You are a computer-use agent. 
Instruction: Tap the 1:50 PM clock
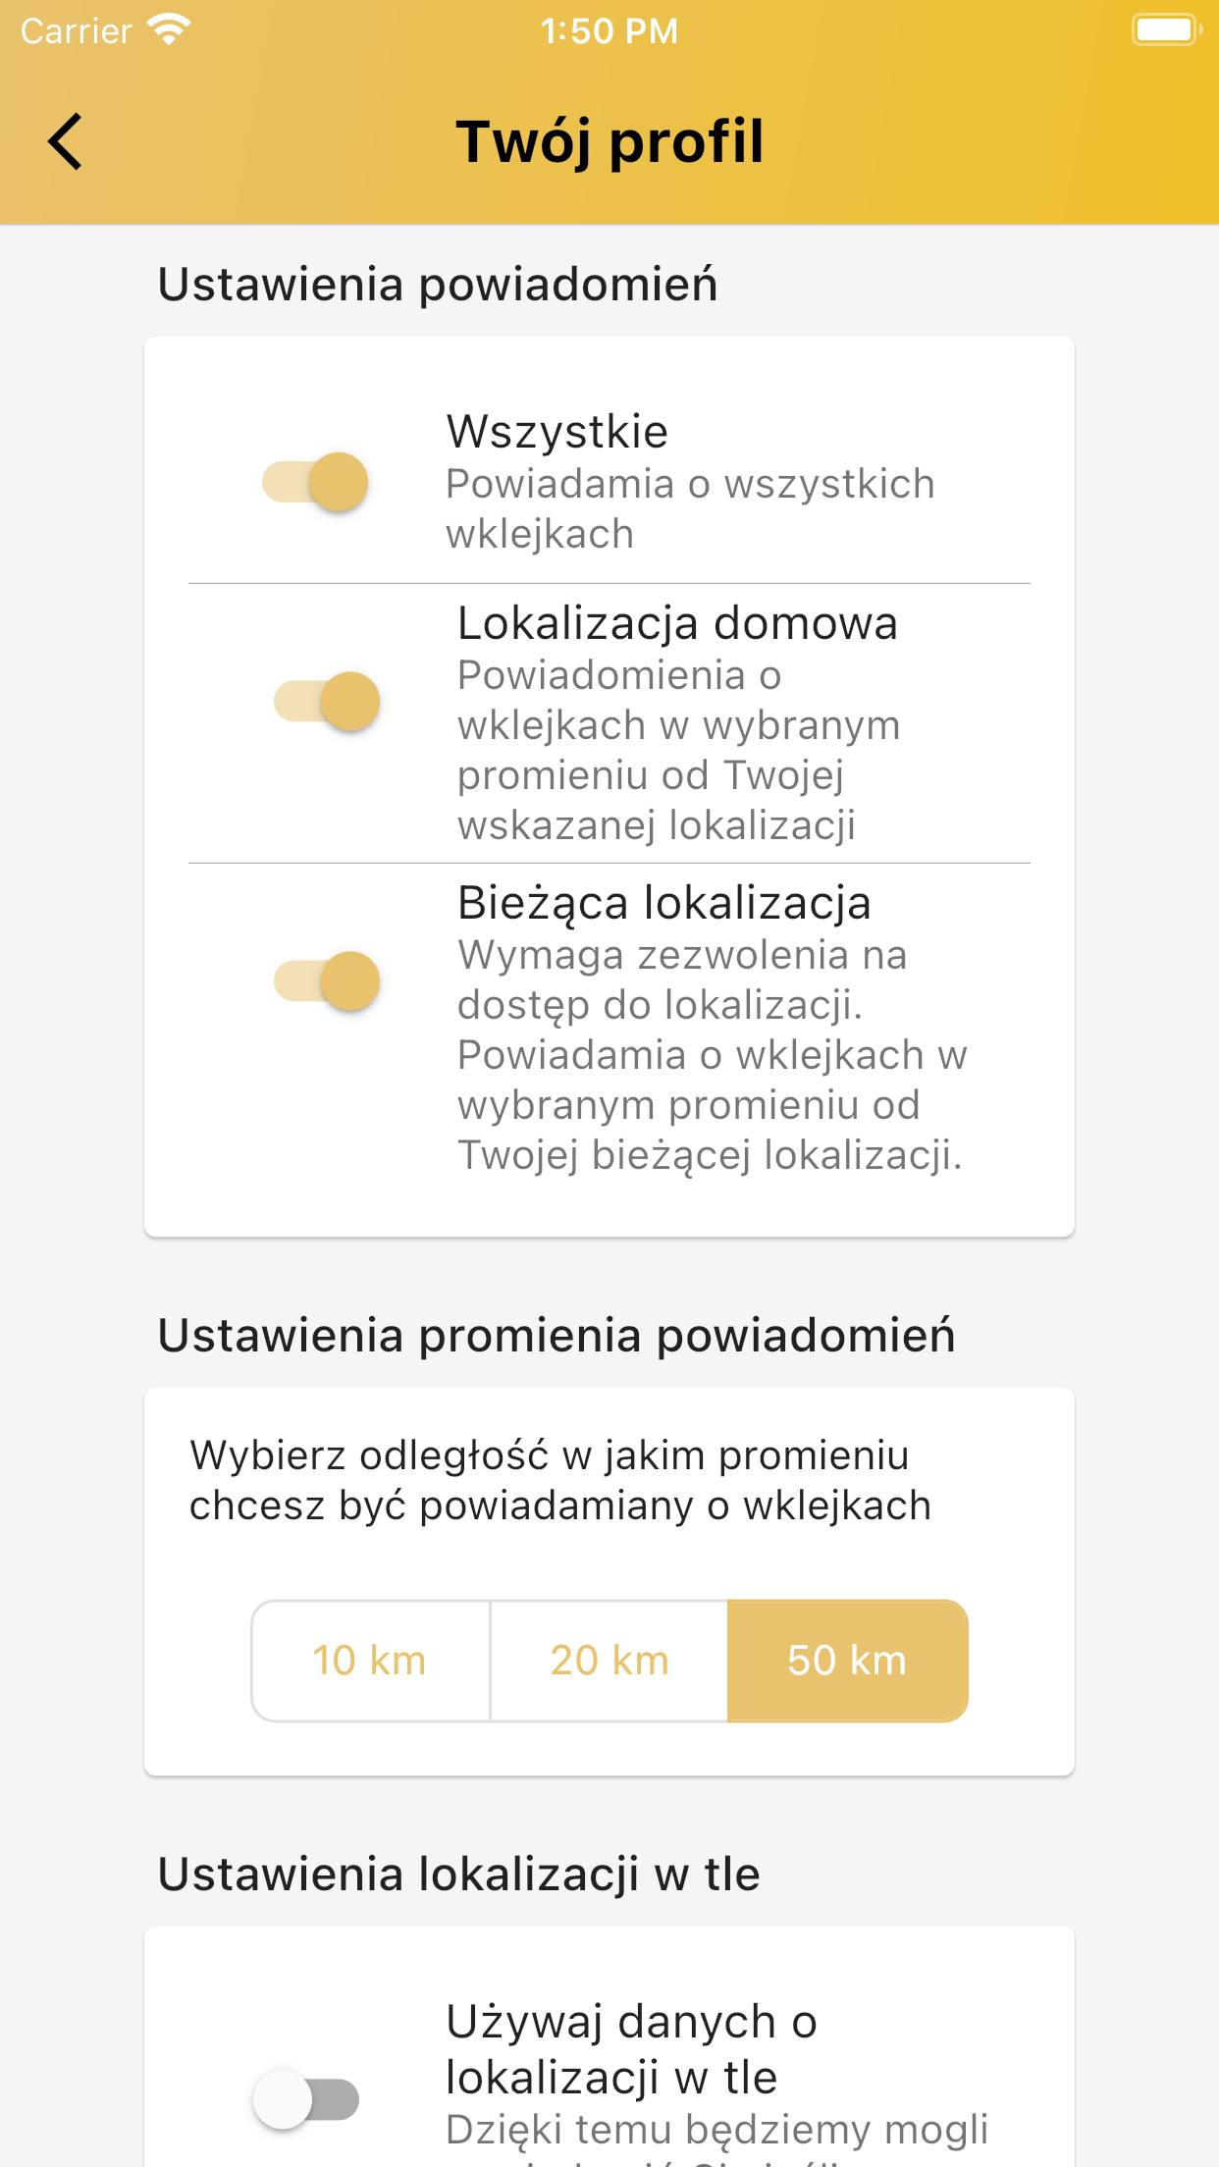point(609,31)
